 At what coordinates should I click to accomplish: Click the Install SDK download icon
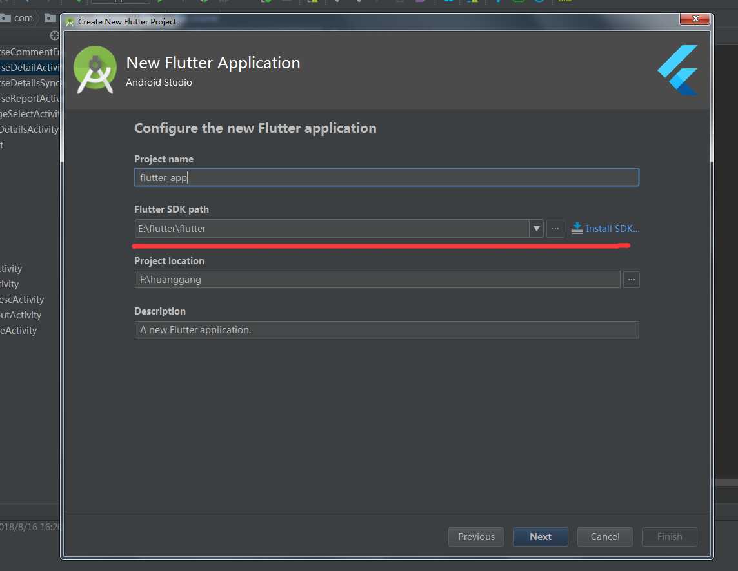click(577, 228)
